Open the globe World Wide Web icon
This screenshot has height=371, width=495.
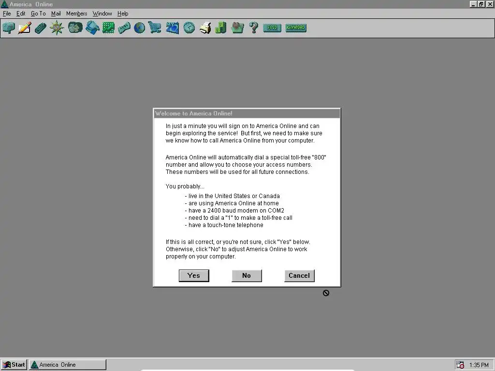(139, 28)
